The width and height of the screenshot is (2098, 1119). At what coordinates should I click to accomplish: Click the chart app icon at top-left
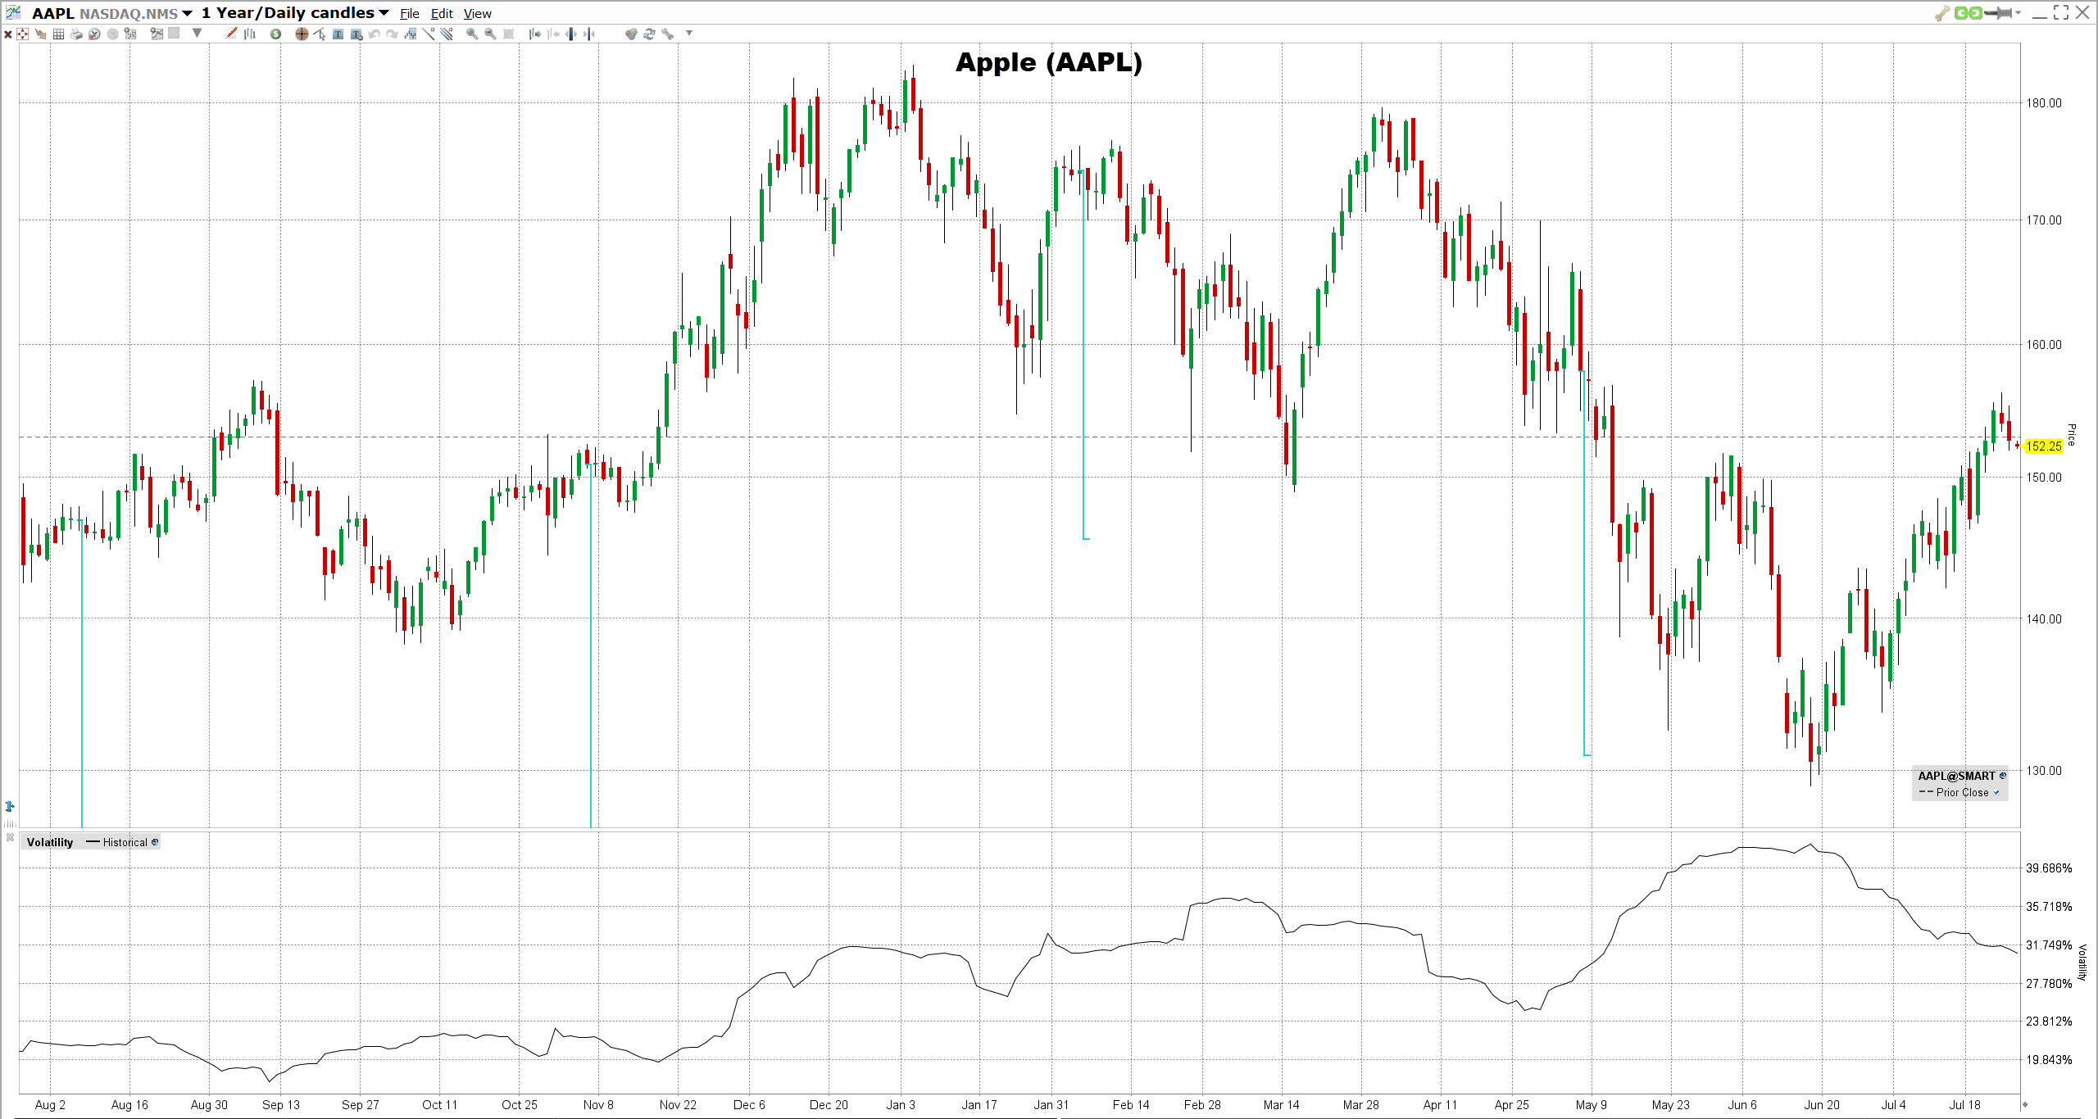pyautogui.click(x=13, y=12)
